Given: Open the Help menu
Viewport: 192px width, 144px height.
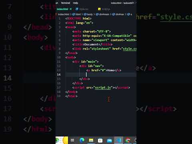Looking at the screenshot, I should [76, 3].
